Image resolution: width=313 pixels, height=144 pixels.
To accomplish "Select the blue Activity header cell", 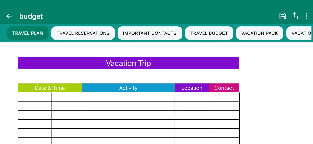I will point(128,88).
